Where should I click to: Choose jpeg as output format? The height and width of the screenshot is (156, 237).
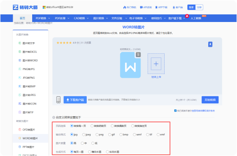(x=84, y=134)
